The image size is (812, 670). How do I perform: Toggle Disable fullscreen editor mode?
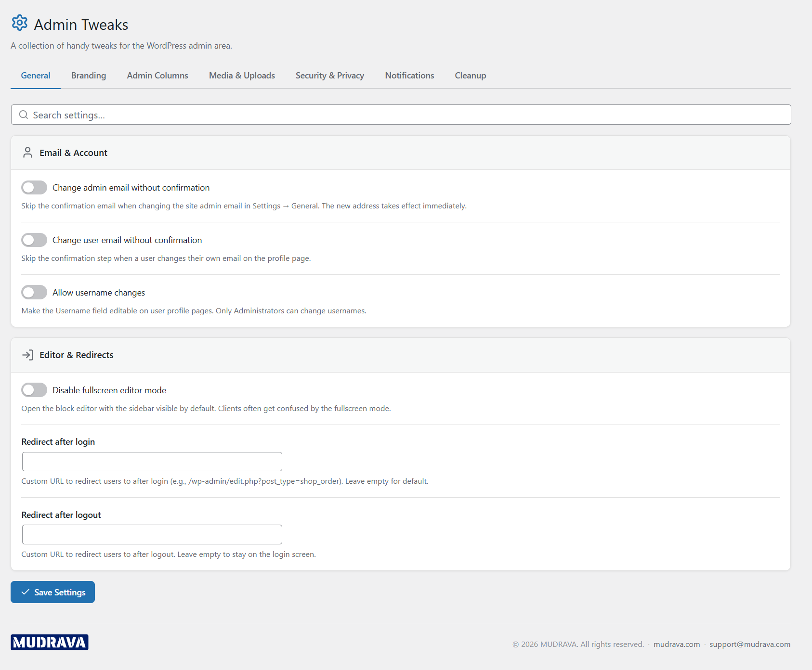point(34,390)
